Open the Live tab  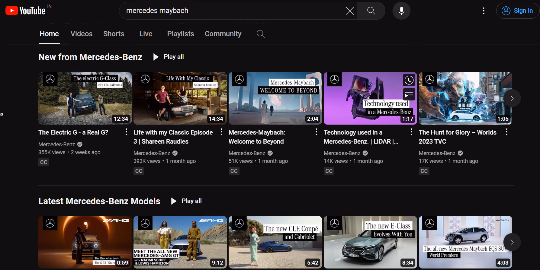(x=146, y=34)
